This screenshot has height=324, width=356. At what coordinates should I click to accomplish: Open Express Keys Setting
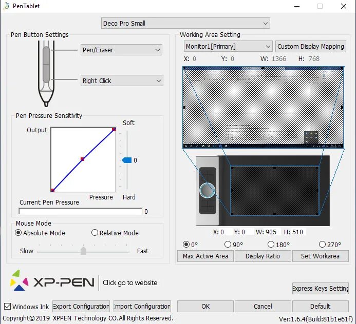tap(321, 288)
